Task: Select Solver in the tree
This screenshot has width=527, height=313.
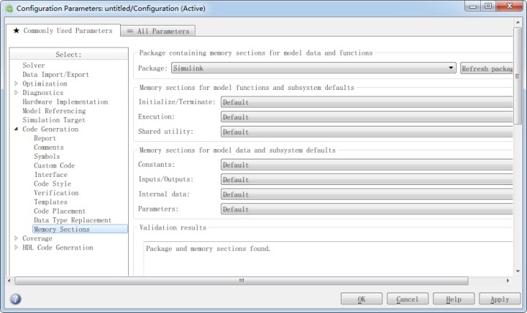Action: [x=34, y=65]
